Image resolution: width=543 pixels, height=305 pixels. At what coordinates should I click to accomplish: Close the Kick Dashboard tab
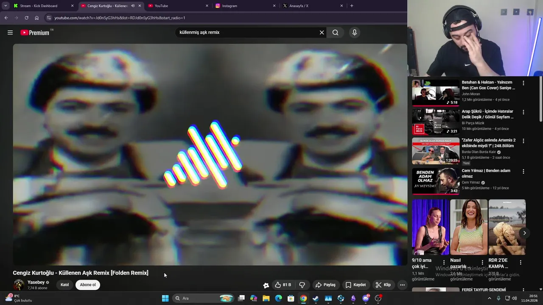coord(72,6)
